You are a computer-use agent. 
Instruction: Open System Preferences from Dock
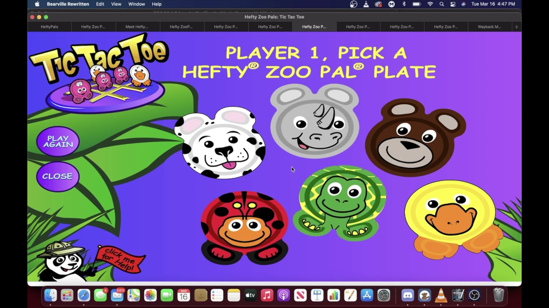383,295
